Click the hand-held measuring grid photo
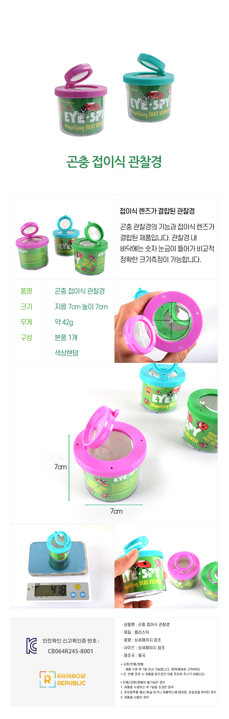This screenshot has width=229, height=719. click(166, 321)
